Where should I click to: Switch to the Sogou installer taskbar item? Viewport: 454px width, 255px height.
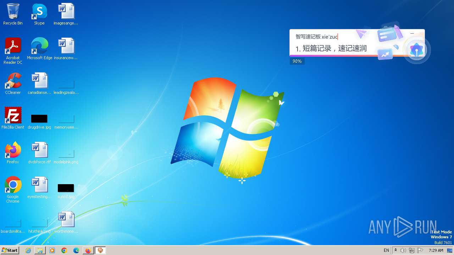point(100,250)
